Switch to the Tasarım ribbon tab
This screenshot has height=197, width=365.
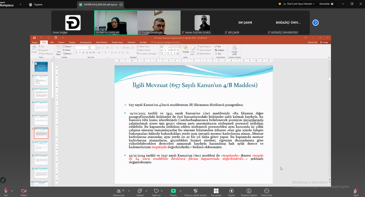tap(61, 42)
